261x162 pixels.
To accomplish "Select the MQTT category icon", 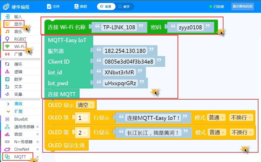I will (x=7, y=157).
